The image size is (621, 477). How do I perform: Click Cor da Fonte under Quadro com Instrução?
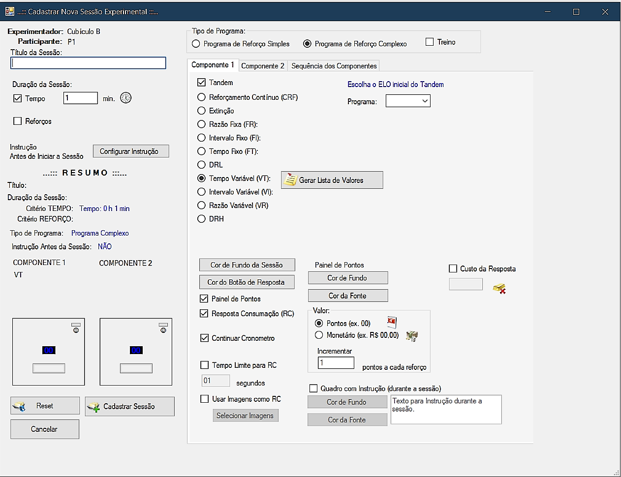[347, 419]
